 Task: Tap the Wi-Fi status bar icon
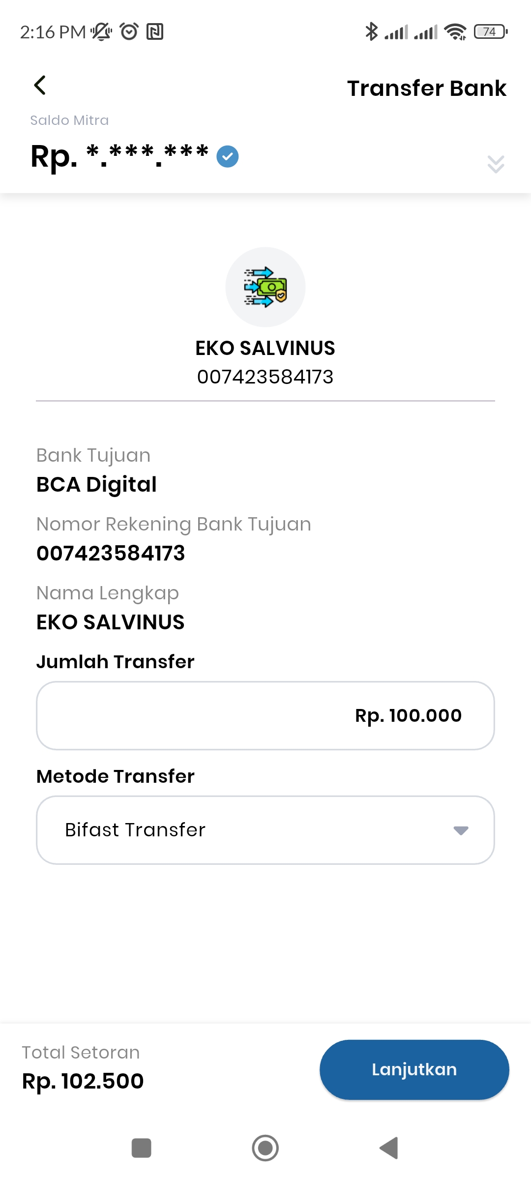point(455,32)
